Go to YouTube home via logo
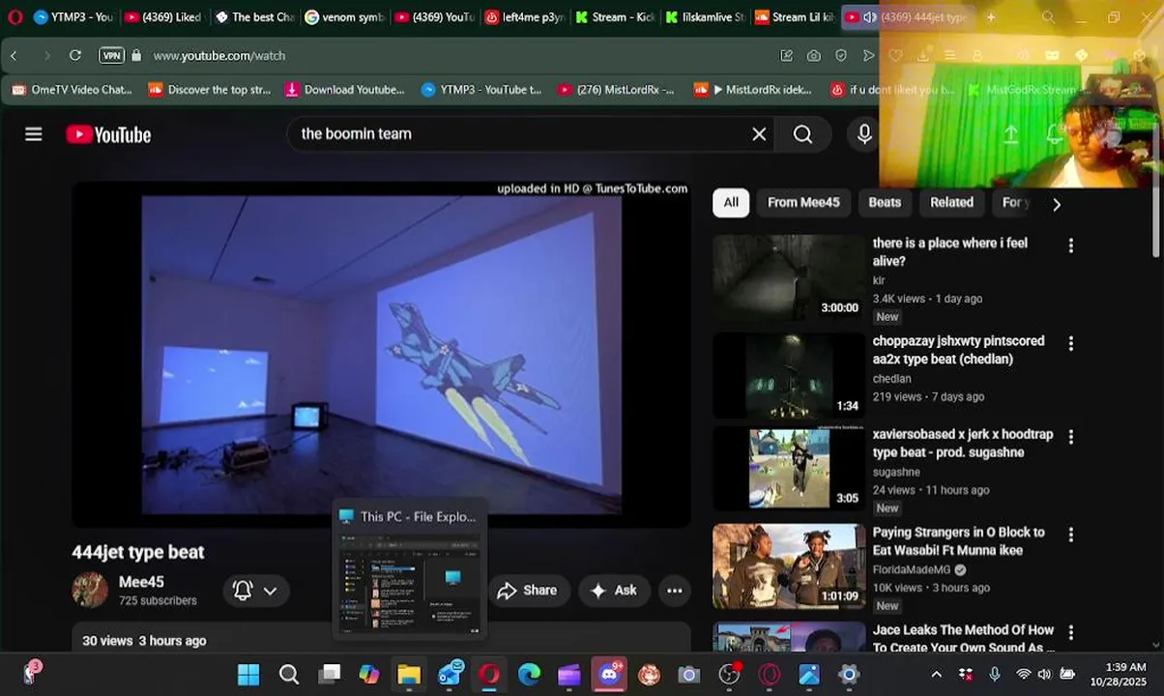Image resolution: width=1164 pixels, height=696 pixels. click(108, 134)
